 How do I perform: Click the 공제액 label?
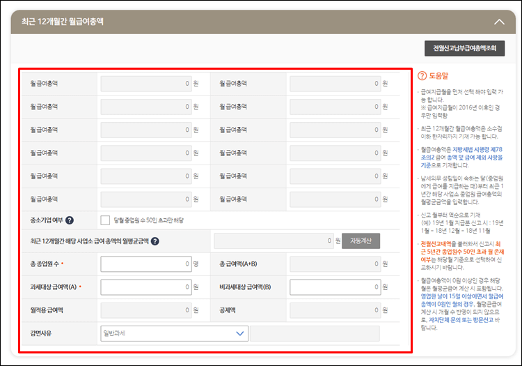click(228, 310)
